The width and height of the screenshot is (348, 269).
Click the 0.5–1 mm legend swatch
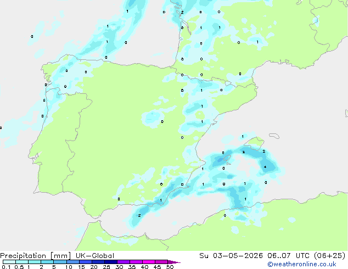(22, 262)
